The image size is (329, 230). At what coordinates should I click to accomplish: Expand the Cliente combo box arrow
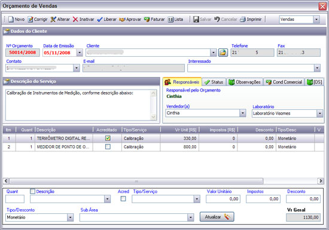[213, 53]
